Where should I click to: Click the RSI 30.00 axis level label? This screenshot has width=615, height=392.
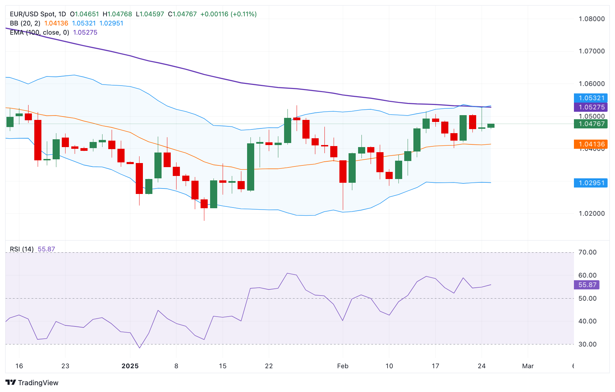coord(587,344)
